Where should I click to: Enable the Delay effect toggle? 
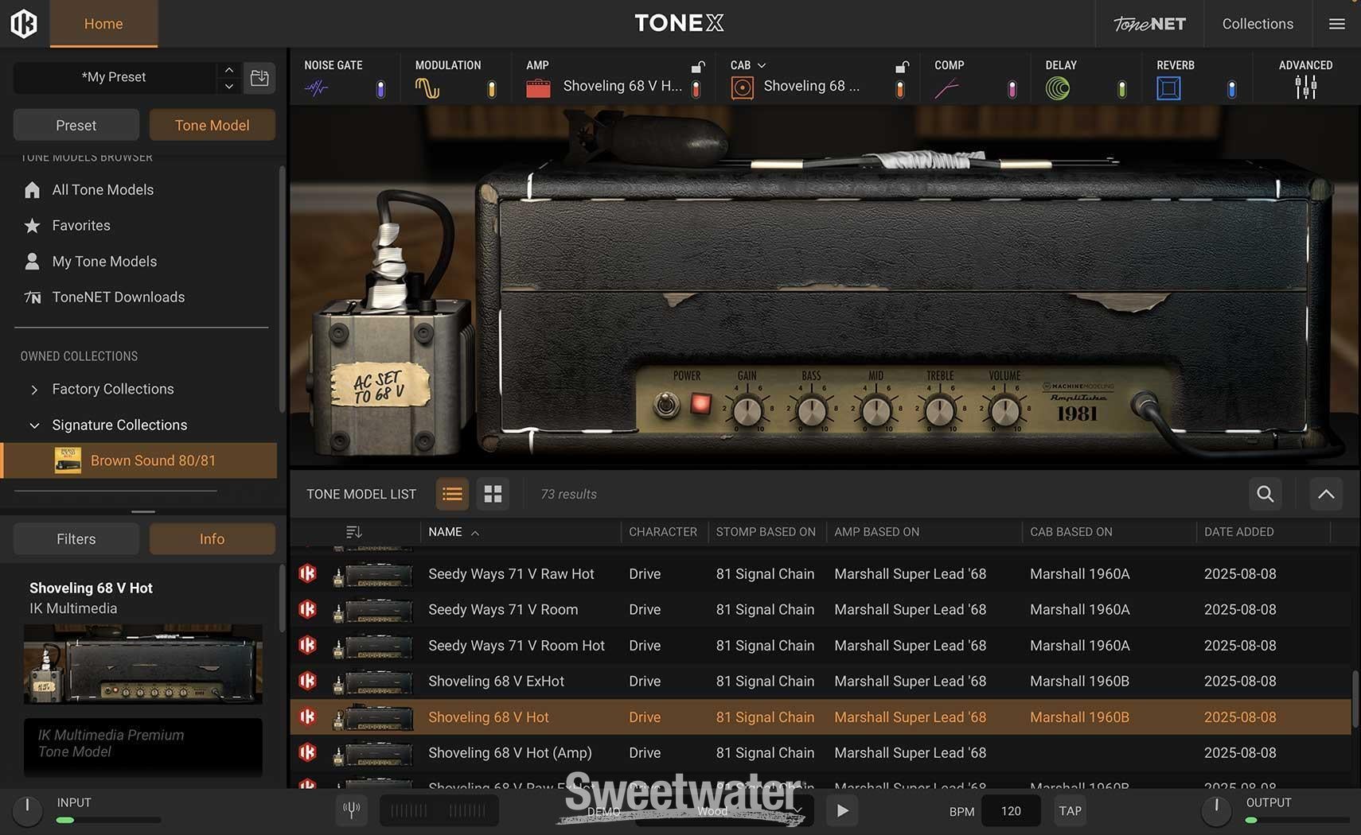point(1121,87)
